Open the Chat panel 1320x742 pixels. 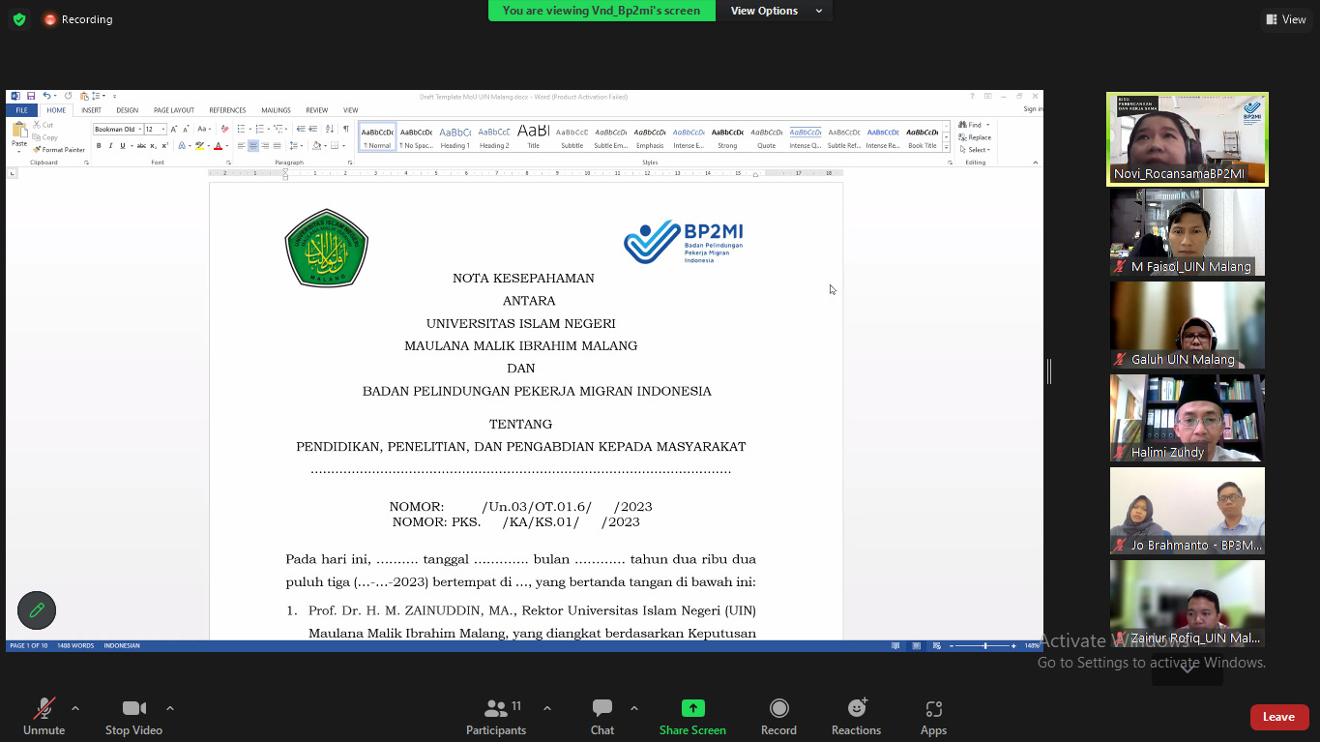point(602,709)
